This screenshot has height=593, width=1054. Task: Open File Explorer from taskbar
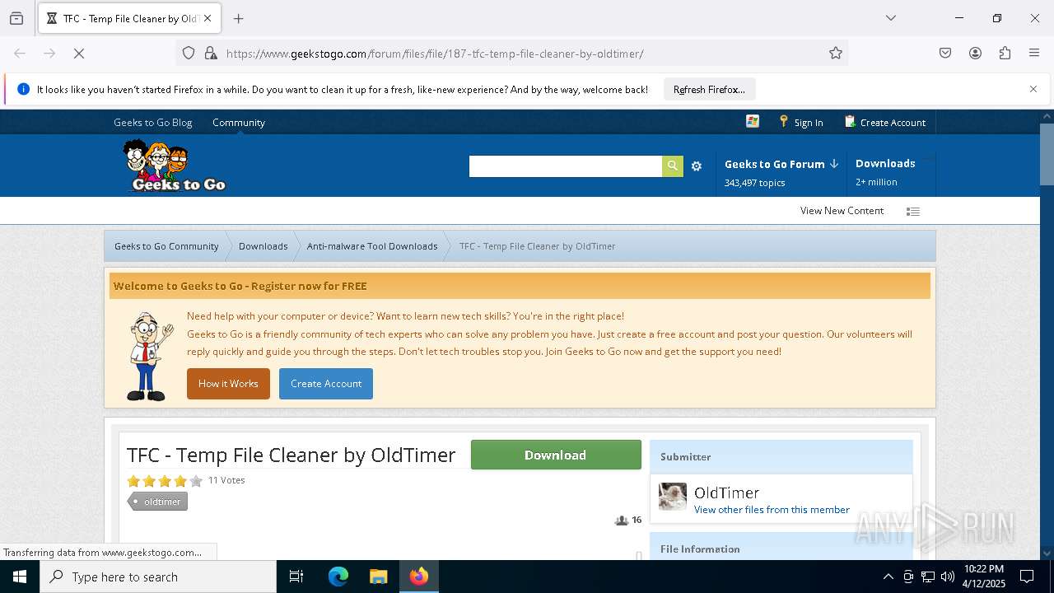click(x=378, y=577)
